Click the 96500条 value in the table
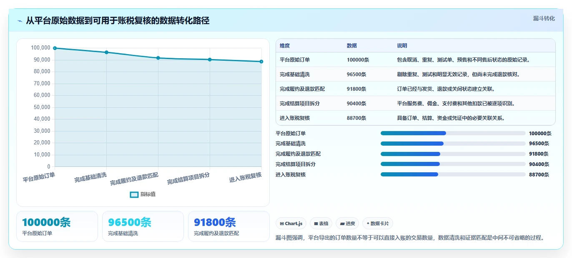 pos(356,74)
